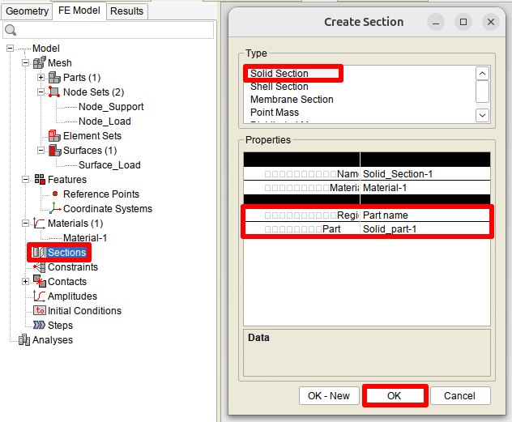Click the OK - New button
This screenshot has width=512, height=422.
329,395
